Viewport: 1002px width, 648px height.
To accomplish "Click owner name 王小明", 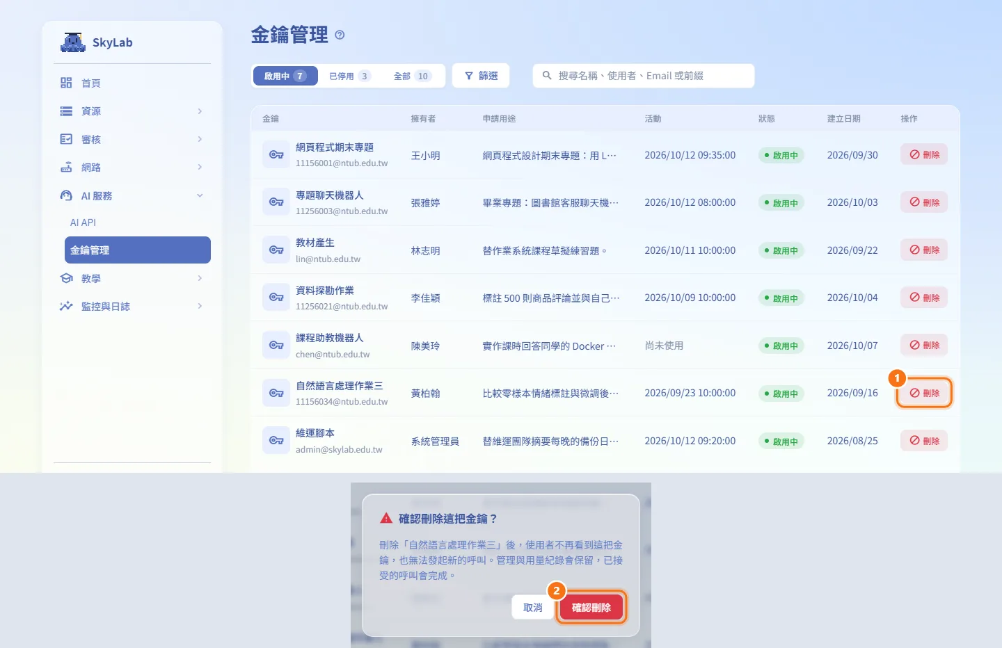I will (425, 156).
